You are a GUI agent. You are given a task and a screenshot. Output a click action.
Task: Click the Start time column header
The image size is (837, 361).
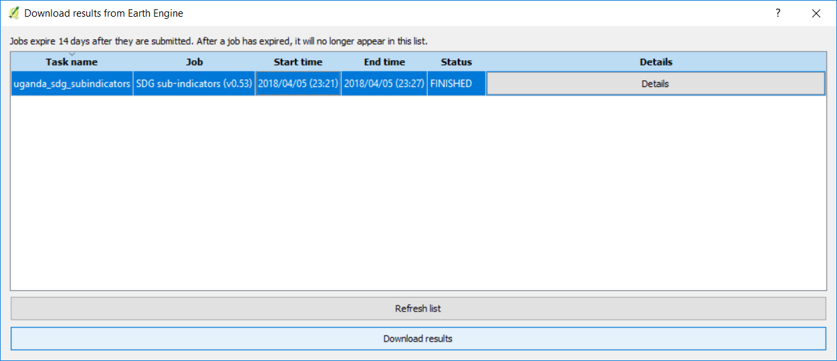point(297,62)
